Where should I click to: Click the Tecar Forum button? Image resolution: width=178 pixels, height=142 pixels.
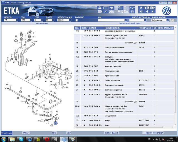(x=7, y=133)
